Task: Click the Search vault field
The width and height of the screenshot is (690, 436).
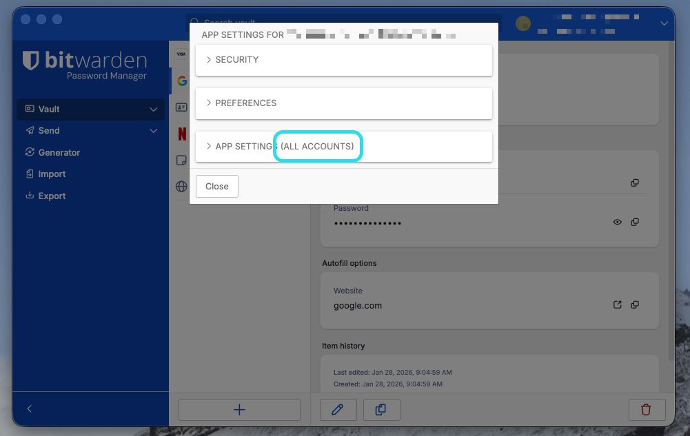Action: 276,22
